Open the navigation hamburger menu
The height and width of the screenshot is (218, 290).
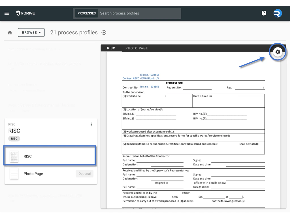pos(7,13)
